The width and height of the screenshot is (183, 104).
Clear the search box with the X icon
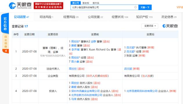(135, 7)
